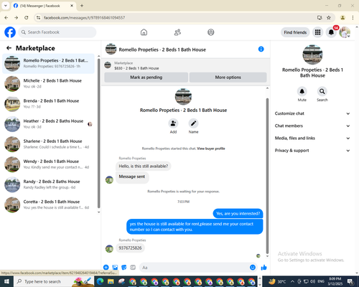The width and height of the screenshot is (359, 287).
Task: Open Wendy 2 Beds 1 Bath House chat
Action: tap(48, 164)
